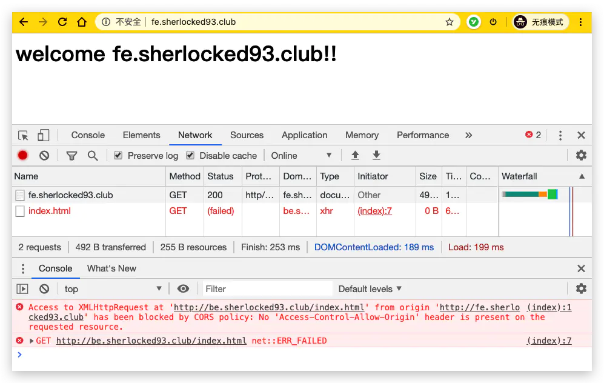The image size is (604, 383).
Task: Switch to the What's New drawer tab
Action: pos(111,268)
